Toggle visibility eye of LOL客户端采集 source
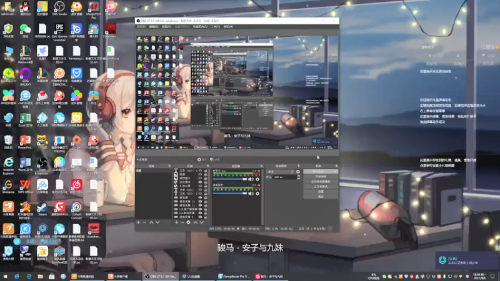This screenshot has height=281, width=500. pyautogui.click(x=200, y=209)
